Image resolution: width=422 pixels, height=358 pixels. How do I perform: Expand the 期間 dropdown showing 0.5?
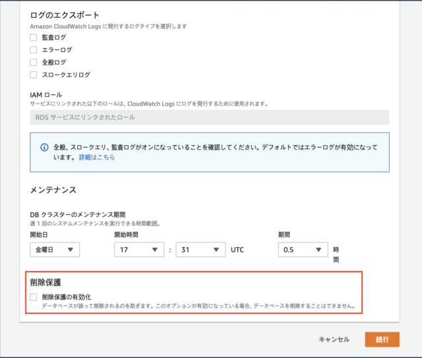pyautogui.click(x=303, y=250)
